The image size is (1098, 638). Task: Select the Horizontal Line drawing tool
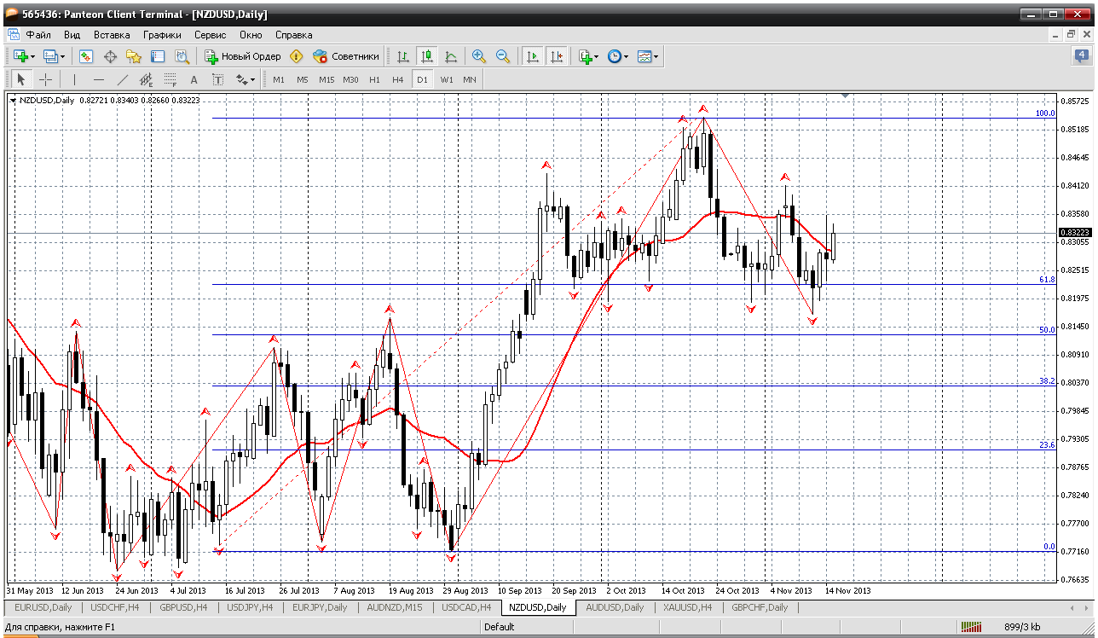(x=99, y=79)
